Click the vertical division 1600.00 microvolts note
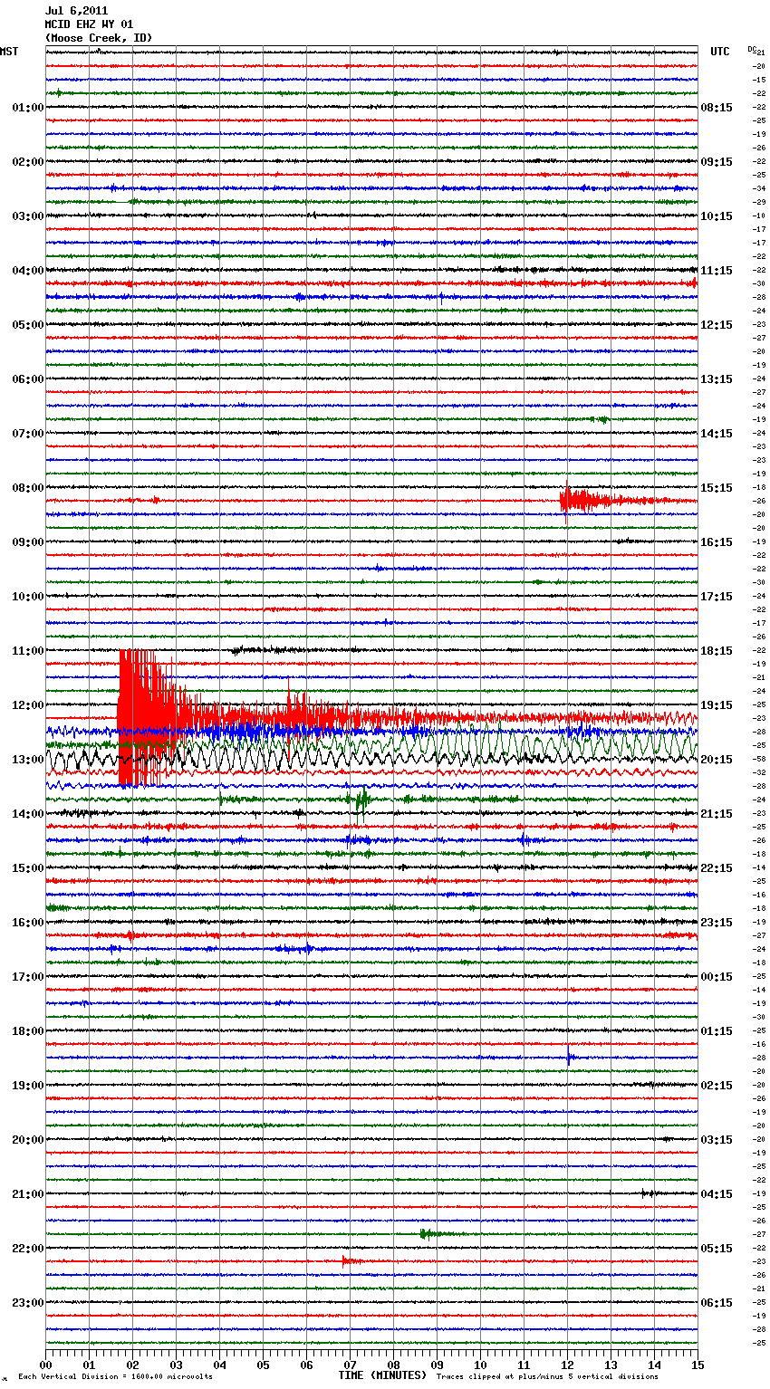 115,1377
